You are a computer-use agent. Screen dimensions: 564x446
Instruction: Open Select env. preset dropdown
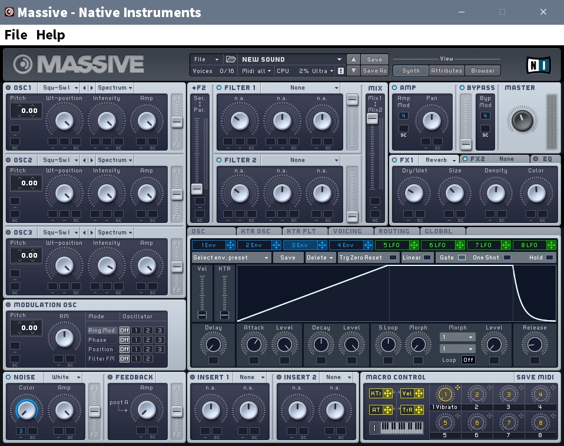pyautogui.click(x=231, y=258)
